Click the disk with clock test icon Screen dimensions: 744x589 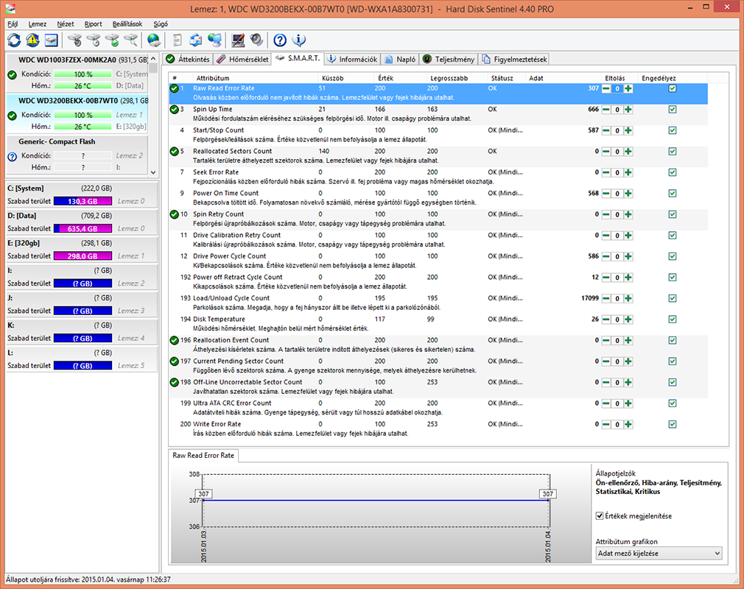pyautogui.click(x=94, y=40)
